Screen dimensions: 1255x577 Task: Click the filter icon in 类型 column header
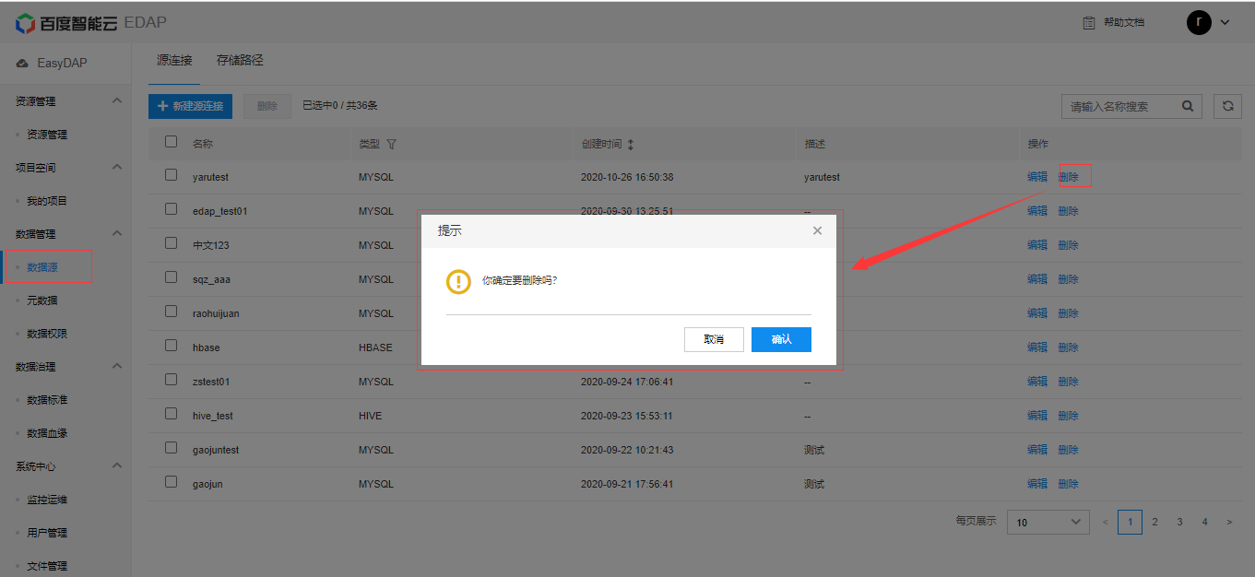click(x=391, y=145)
